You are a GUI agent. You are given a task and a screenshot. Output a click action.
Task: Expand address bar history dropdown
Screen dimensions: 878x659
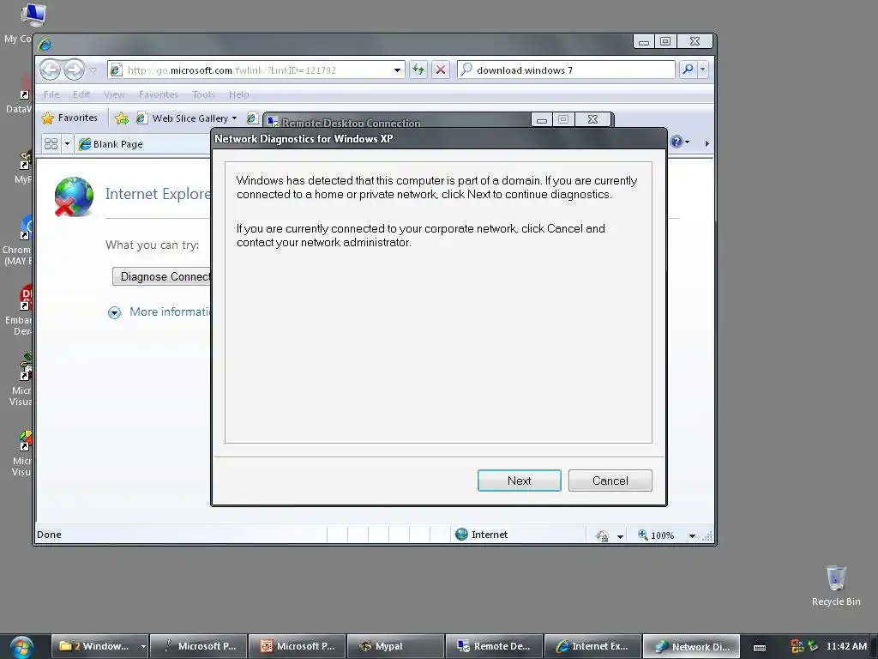click(x=397, y=70)
